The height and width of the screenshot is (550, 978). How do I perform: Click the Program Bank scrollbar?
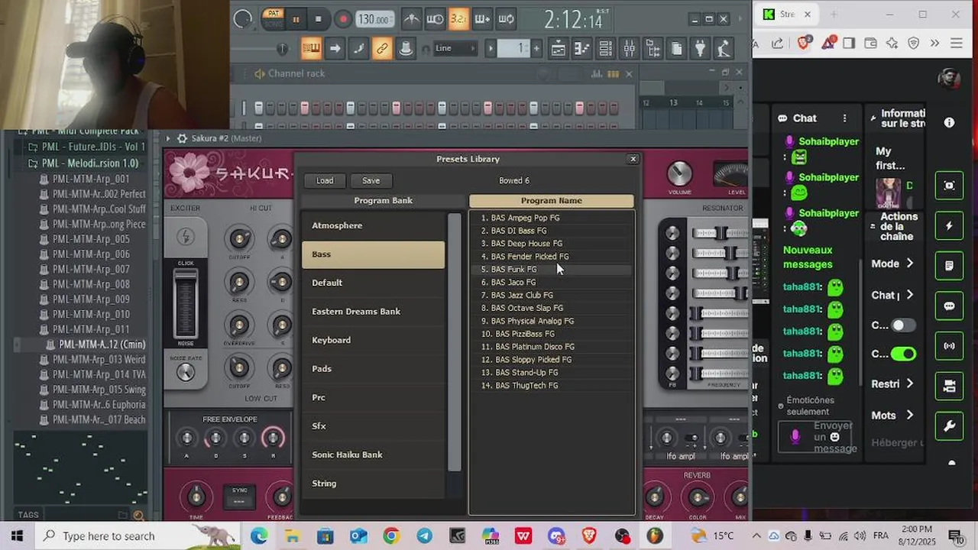coord(454,341)
